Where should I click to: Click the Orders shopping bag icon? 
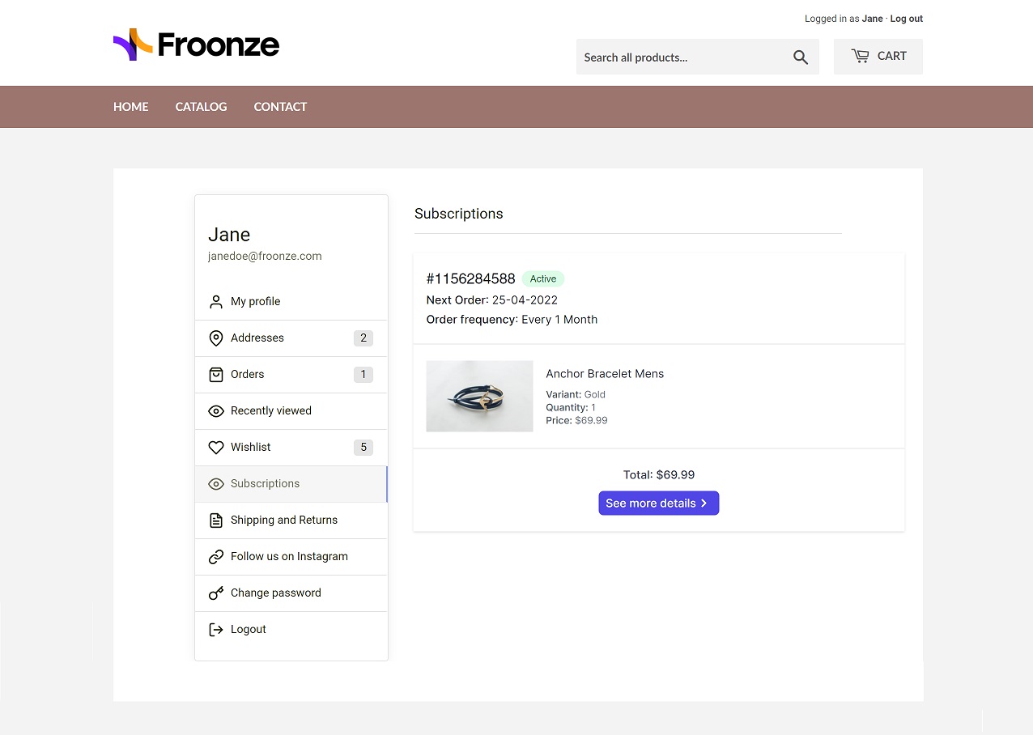(216, 375)
